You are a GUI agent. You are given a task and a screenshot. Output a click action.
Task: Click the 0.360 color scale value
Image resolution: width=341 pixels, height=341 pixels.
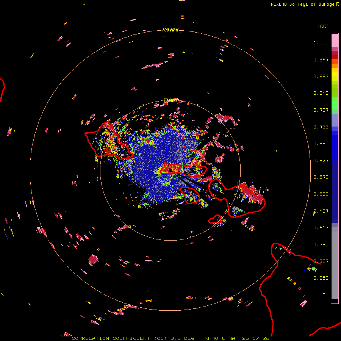321,245
